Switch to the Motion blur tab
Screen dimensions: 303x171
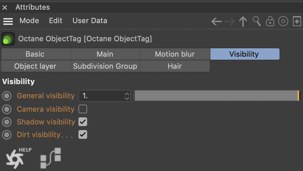[175, 54]
